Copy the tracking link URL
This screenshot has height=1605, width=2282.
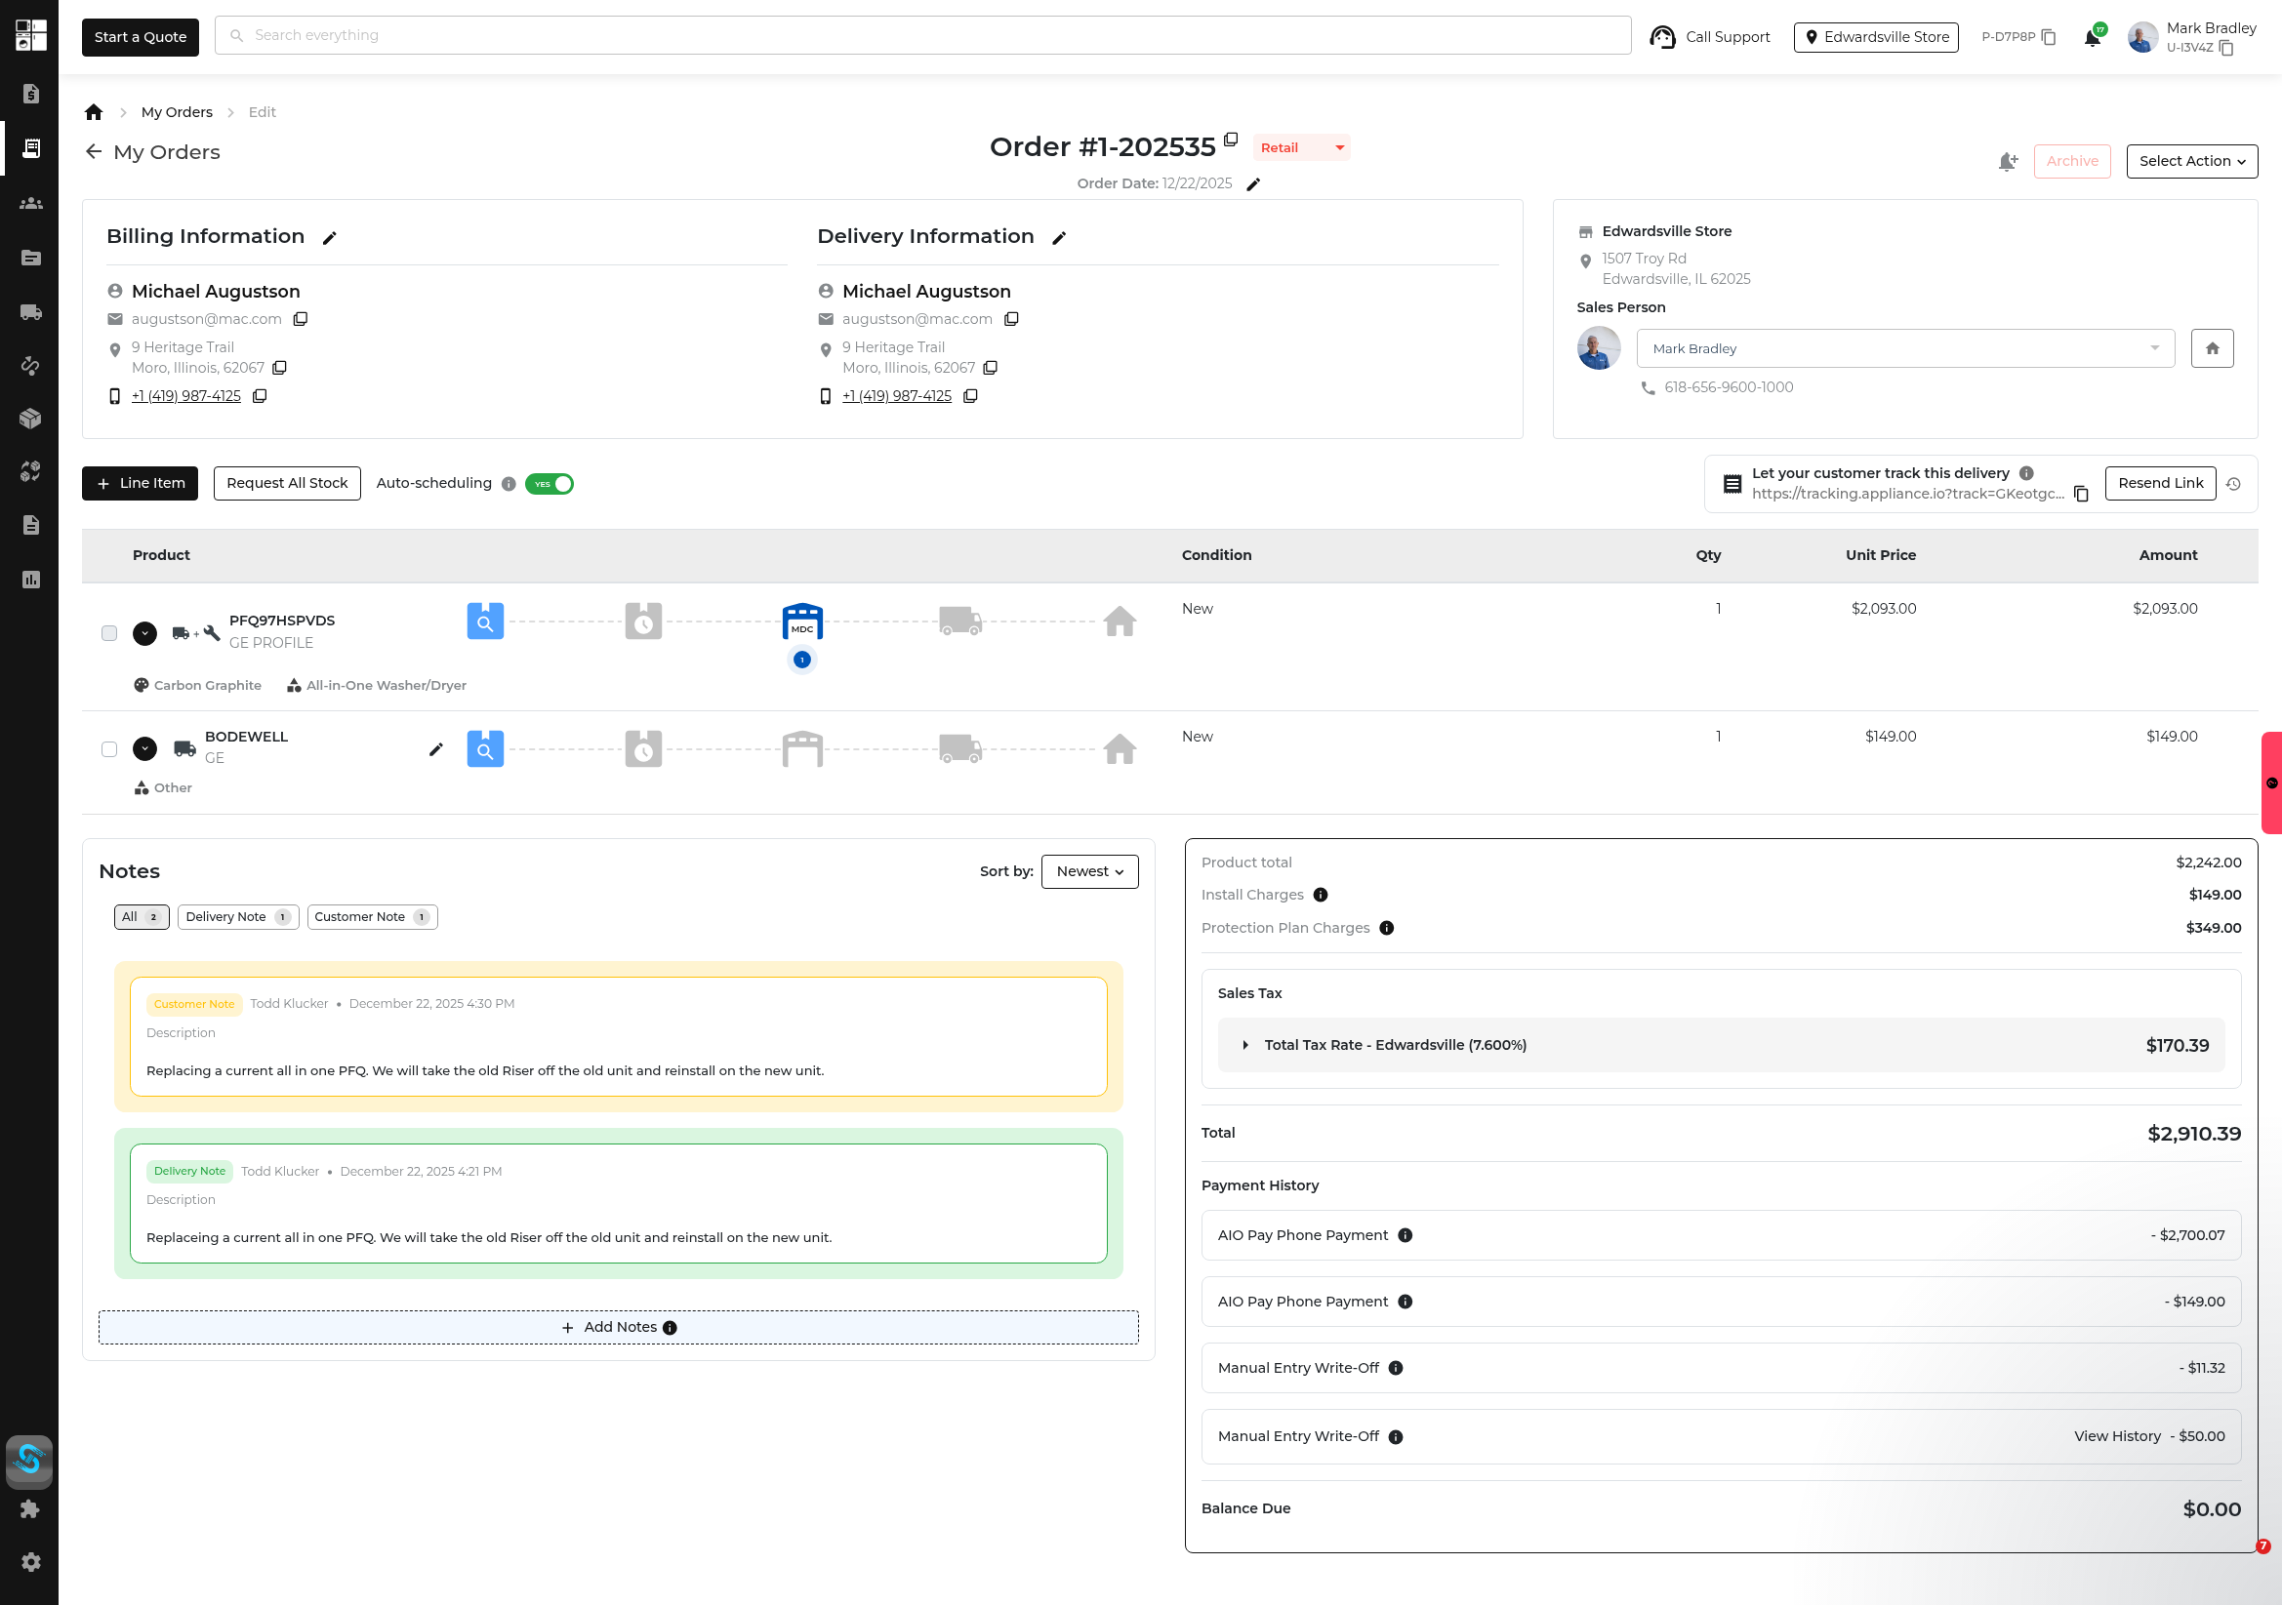click(2081, 494)
